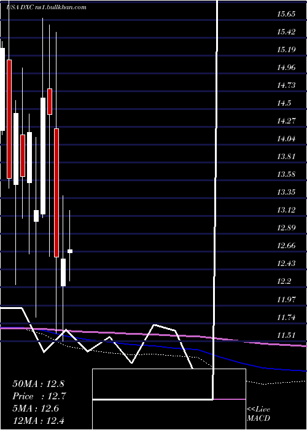
Task: Click the 13.58 price axis label
Action: 286,174
